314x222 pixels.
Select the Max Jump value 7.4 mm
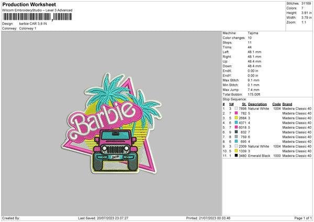[253, 90]
